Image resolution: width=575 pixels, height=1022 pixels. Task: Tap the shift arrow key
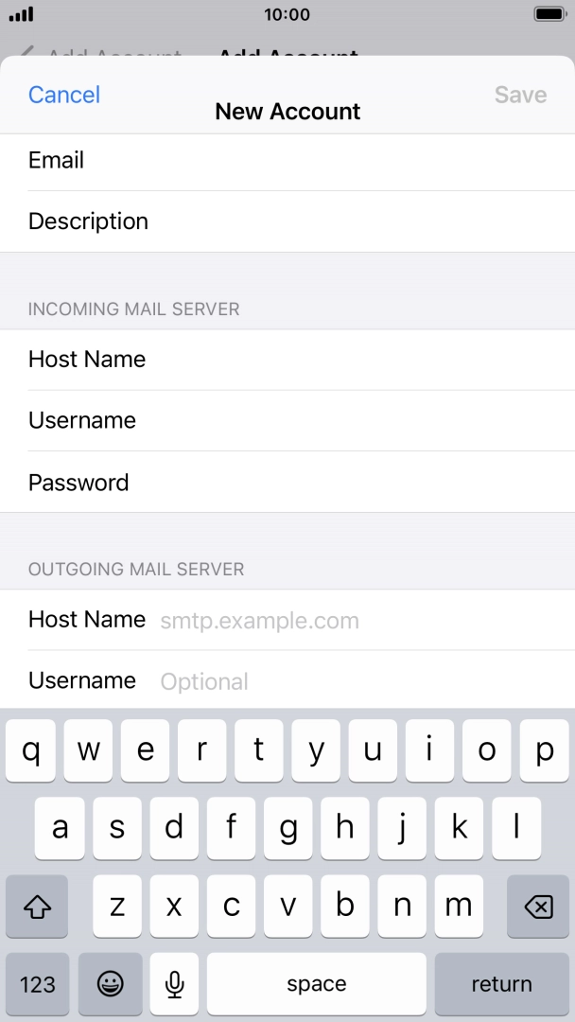click(37, 906)
